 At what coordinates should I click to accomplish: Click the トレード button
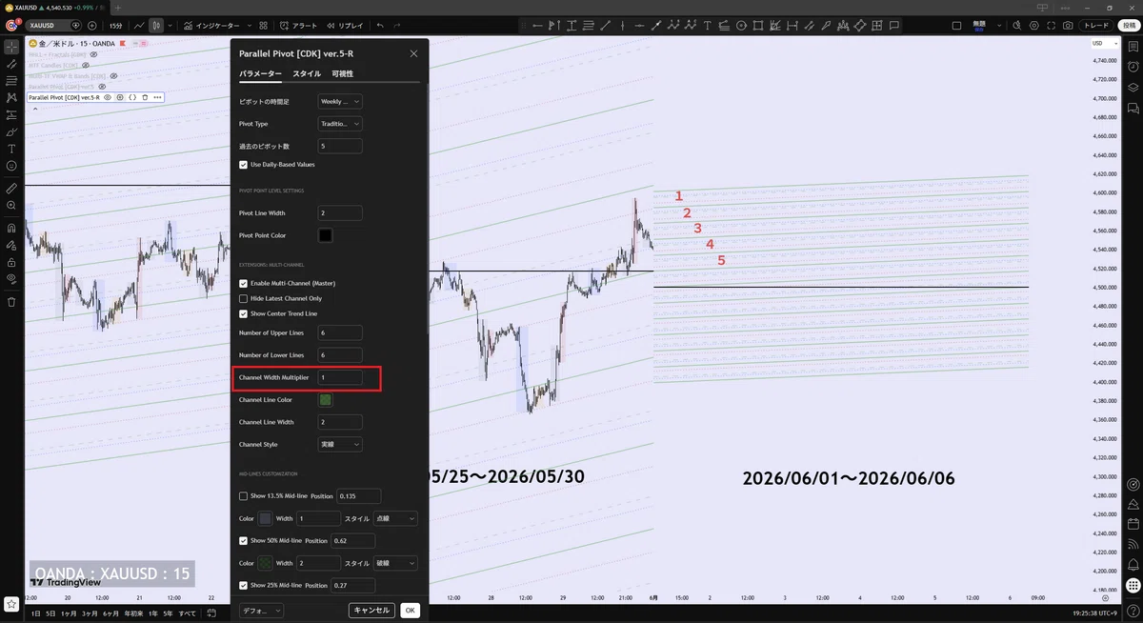coord(1096,26)
